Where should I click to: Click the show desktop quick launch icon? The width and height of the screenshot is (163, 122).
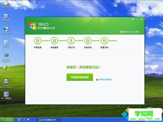[x=28, y=120]
